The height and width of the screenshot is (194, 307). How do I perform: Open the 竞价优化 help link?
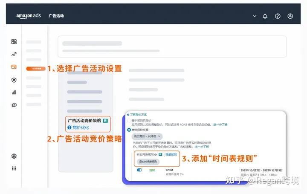[81, 127]
